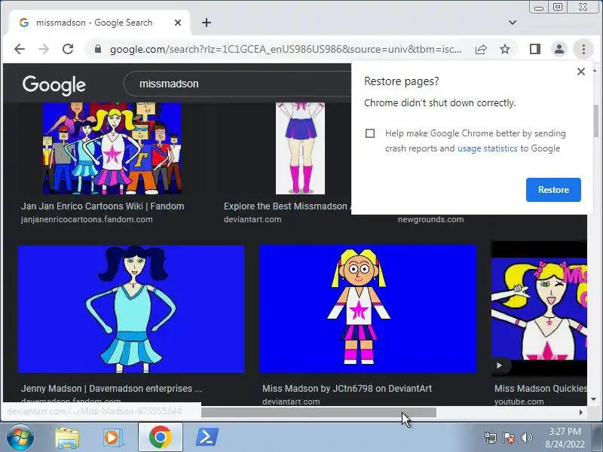Open the Chrome profile menu
603x452 pixels.
(x=559, y=49)
